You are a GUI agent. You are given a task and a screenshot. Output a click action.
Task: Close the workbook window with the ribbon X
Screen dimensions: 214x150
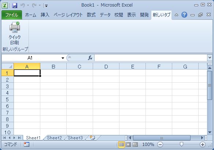point(209,15)
